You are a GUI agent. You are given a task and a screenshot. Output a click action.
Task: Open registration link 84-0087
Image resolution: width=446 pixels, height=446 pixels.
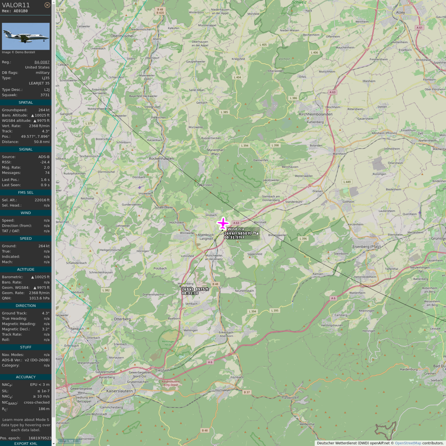(x=42, y=62)
